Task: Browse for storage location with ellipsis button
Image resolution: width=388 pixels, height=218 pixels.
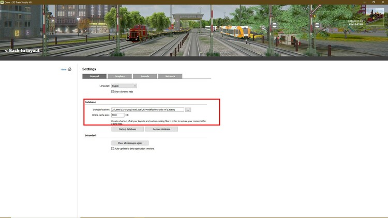Action: point(188,109)
